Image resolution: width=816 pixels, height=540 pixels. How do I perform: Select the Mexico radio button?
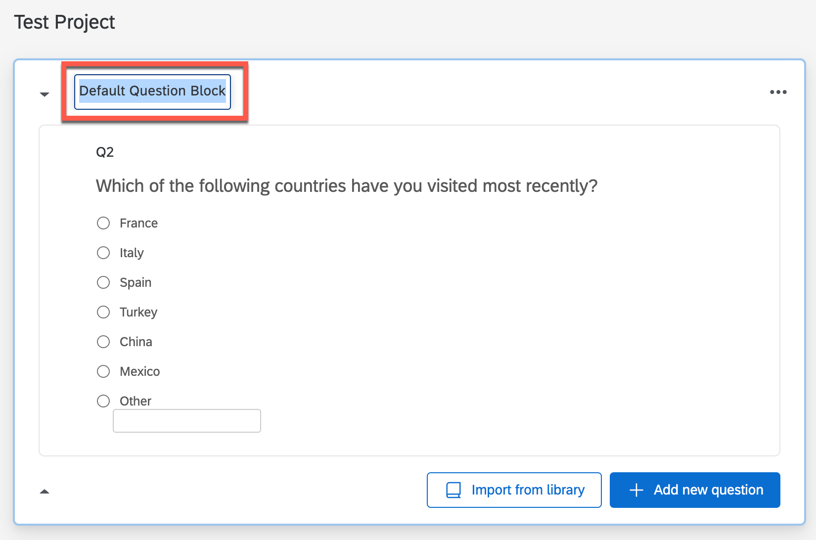103,371
